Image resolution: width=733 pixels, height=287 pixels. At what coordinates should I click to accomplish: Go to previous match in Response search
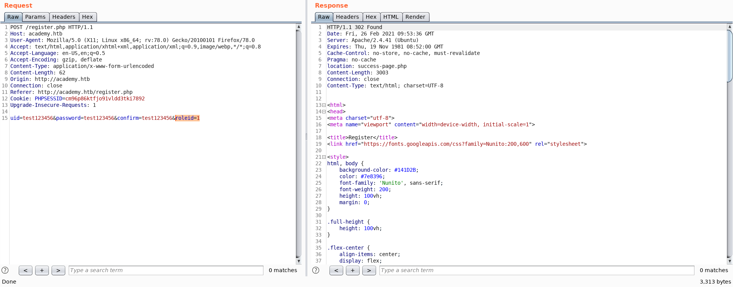click(336, 270)
